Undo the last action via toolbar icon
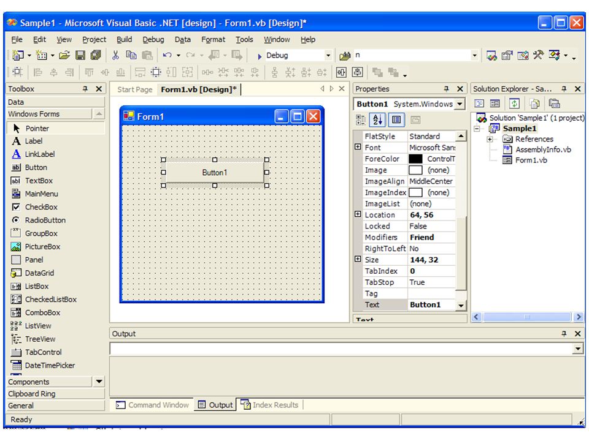589x441 pixels. (167, 56)
